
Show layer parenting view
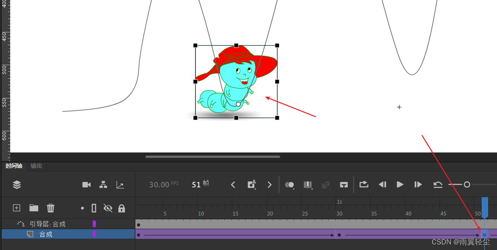[103, 185]
